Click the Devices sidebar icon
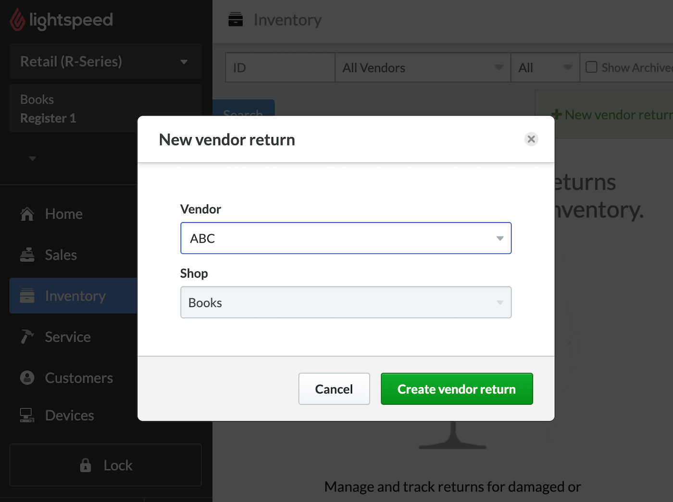The height and width of the screenshot is (502, 673). (27, 415)
